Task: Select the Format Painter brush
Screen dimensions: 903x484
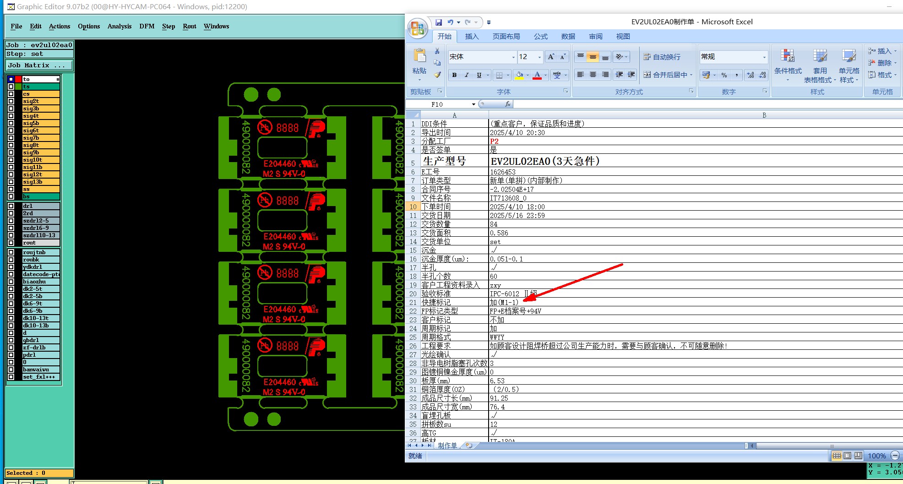Action: coord(437,74)
